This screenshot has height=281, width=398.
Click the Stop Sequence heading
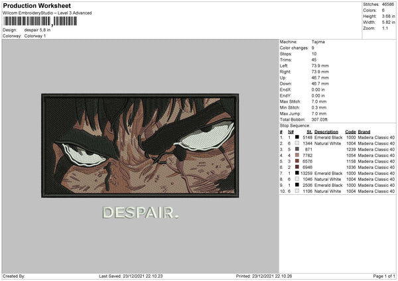[x=295, y=125]
